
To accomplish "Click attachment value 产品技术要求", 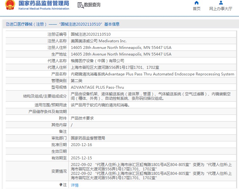I will point(82,118).
